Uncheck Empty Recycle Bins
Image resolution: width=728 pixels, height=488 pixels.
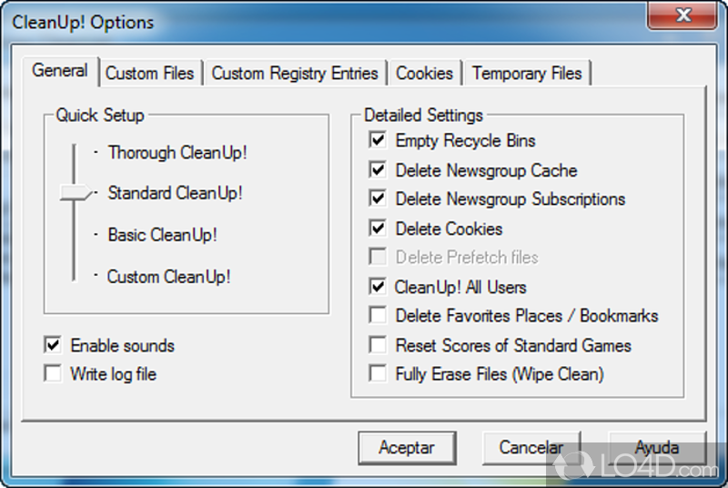point(378,141)
